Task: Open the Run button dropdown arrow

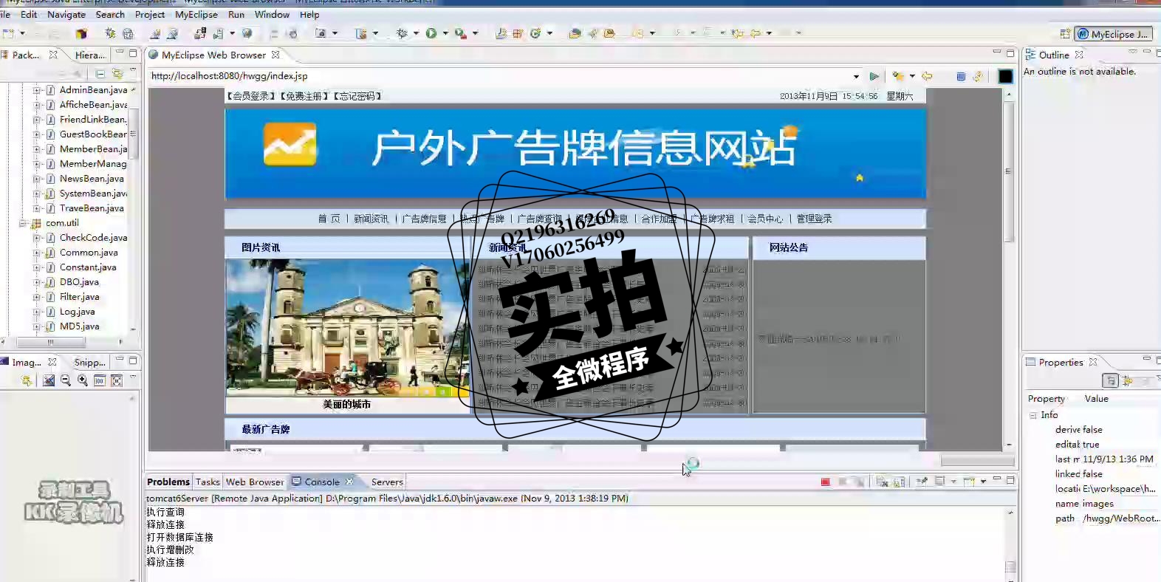Action: pyautogui.click(x=445, y=33)
